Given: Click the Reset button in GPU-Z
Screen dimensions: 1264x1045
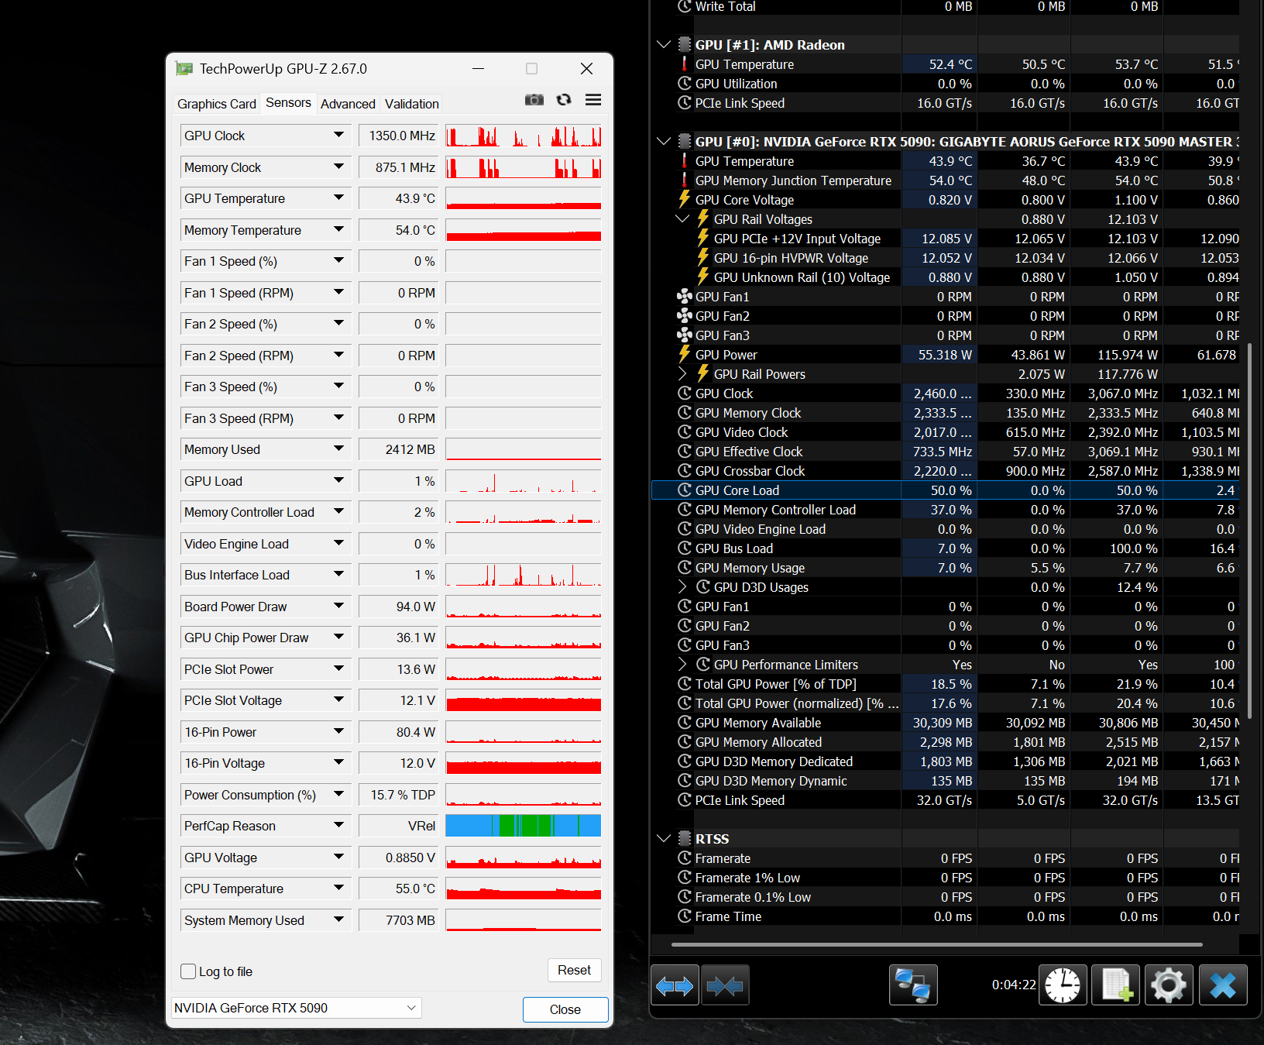Looking at the screenshot, I should (574, 970).
